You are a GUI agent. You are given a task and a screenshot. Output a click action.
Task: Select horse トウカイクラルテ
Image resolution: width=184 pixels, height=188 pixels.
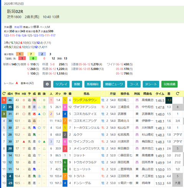point(85,162)
